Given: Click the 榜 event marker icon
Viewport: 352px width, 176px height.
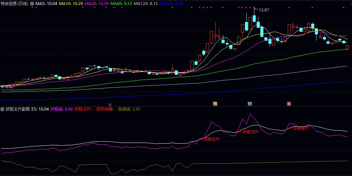Looking at the screenshot, I should click(215, 104).
